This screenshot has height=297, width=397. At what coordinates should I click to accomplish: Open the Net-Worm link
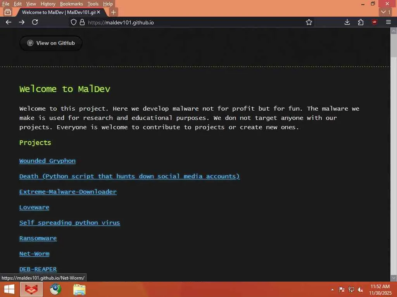pyautogui.click(x=34, y=254)
